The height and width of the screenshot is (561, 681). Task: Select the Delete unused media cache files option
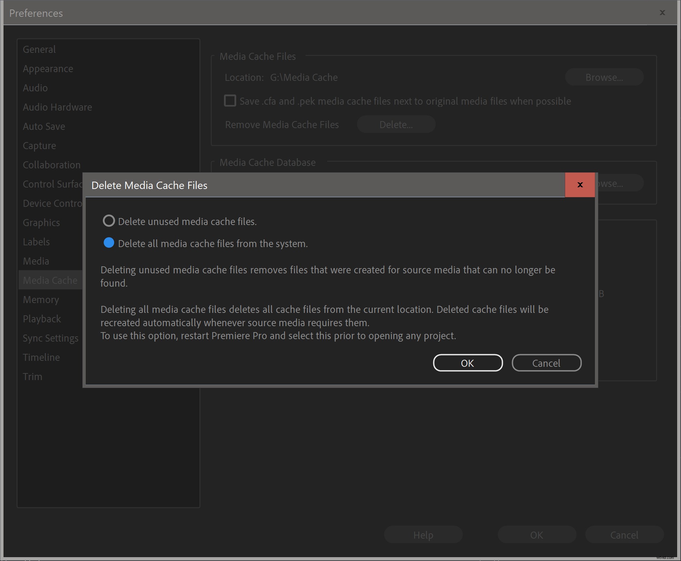point(108,221)
